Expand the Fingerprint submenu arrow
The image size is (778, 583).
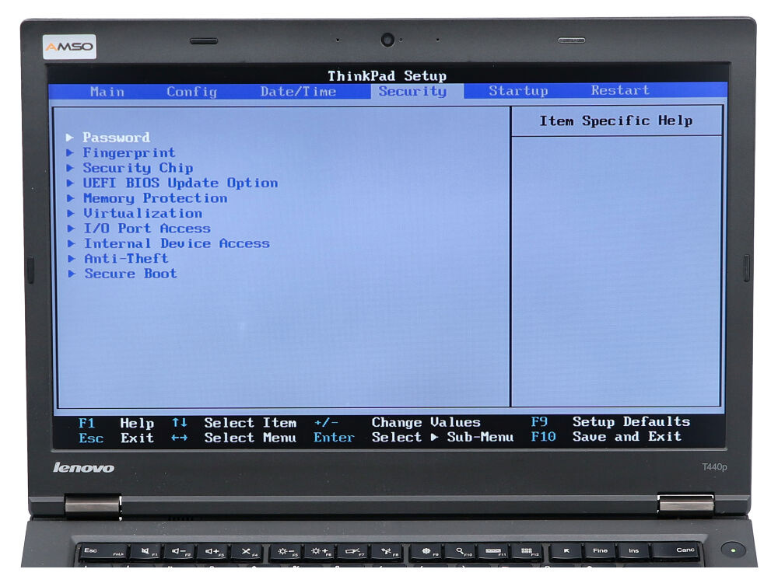[71, 153]
